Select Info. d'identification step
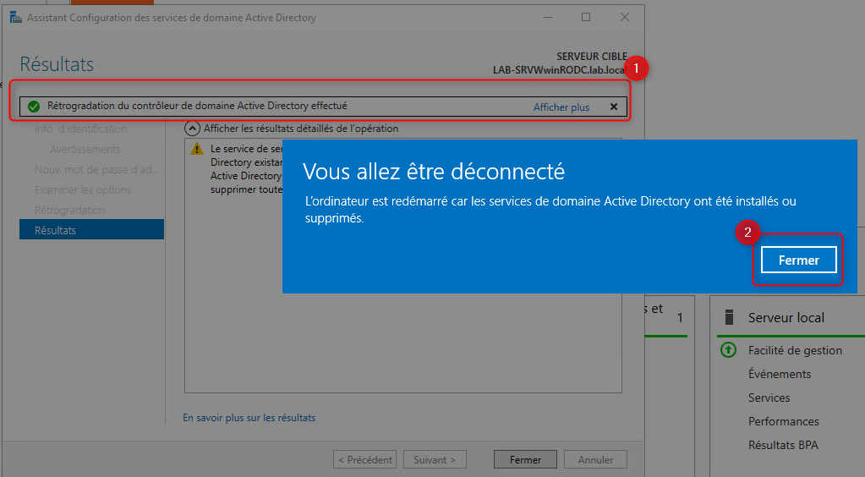The width and height of the screenshot is (865, 477). 80,129
